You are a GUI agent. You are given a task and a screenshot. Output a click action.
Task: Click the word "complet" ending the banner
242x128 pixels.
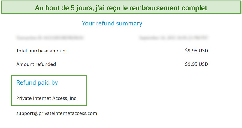click(x=195, y=8)
